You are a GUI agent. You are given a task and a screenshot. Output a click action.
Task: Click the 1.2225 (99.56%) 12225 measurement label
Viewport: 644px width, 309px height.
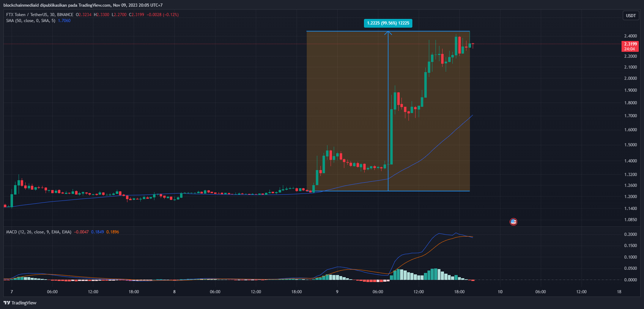point(388,23)
